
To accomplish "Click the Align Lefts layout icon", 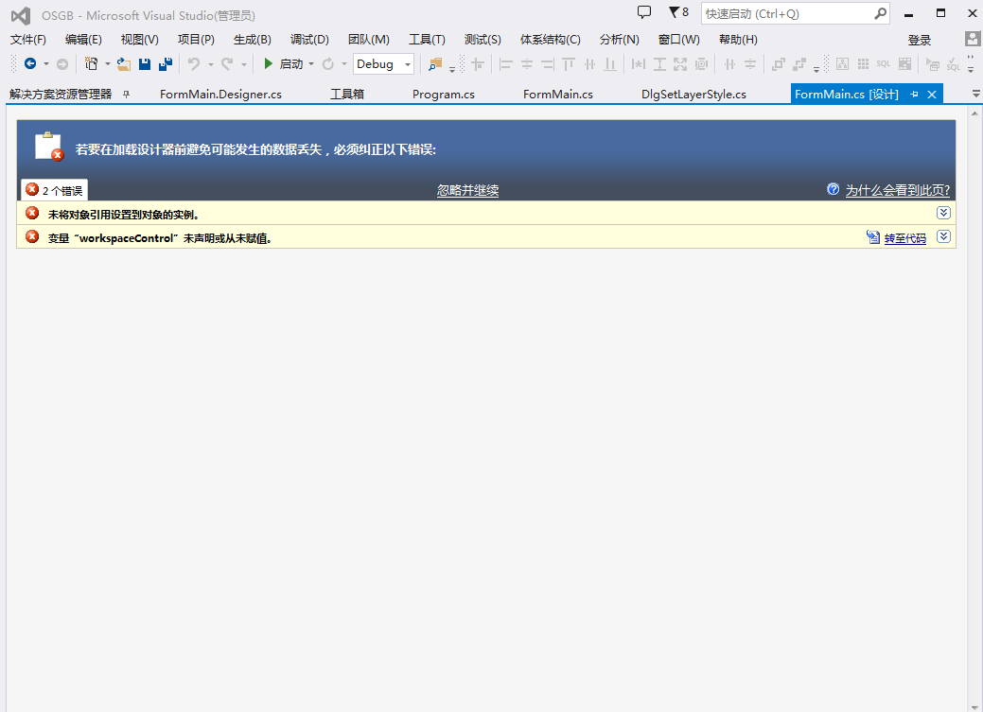I will 506,64.
